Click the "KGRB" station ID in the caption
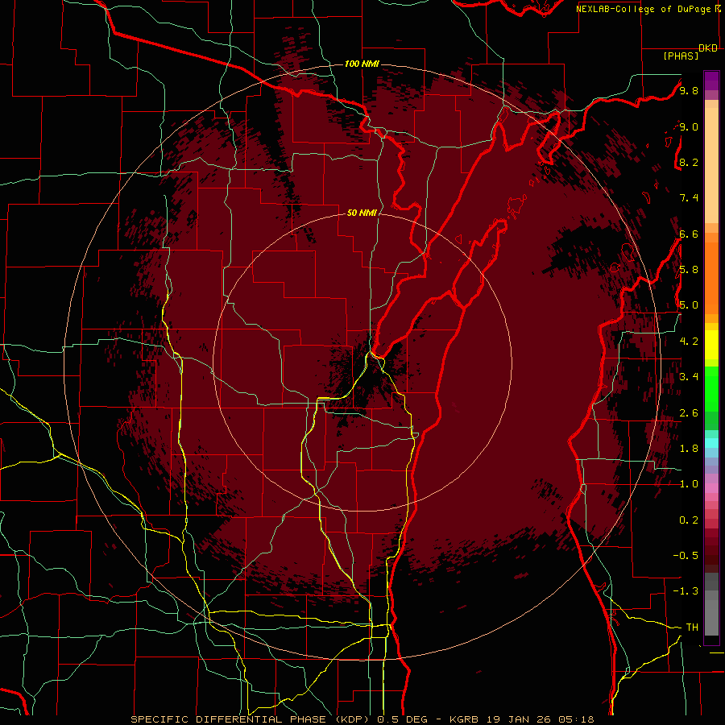This screenshot has width=725, height=725. tap(464, 719)
